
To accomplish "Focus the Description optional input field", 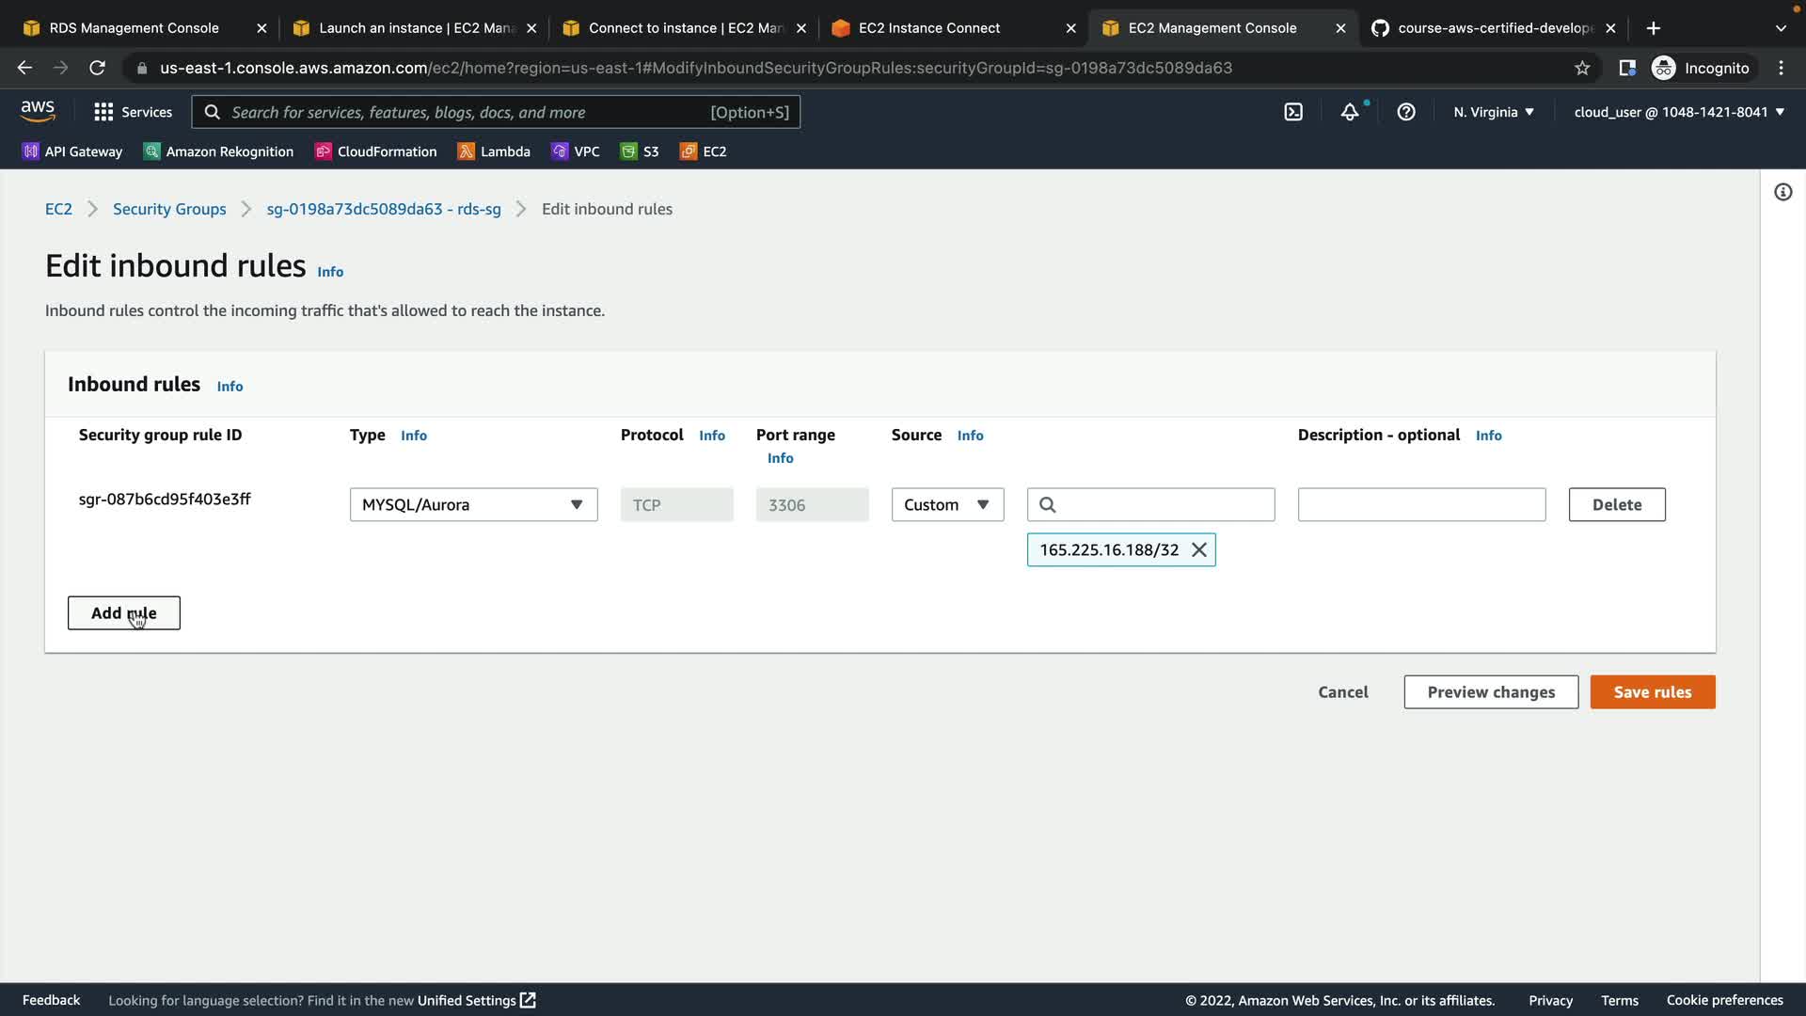I will click(1421, 505).
